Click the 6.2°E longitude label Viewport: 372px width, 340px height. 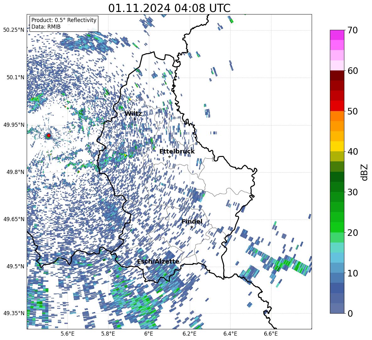coord(189,334)
